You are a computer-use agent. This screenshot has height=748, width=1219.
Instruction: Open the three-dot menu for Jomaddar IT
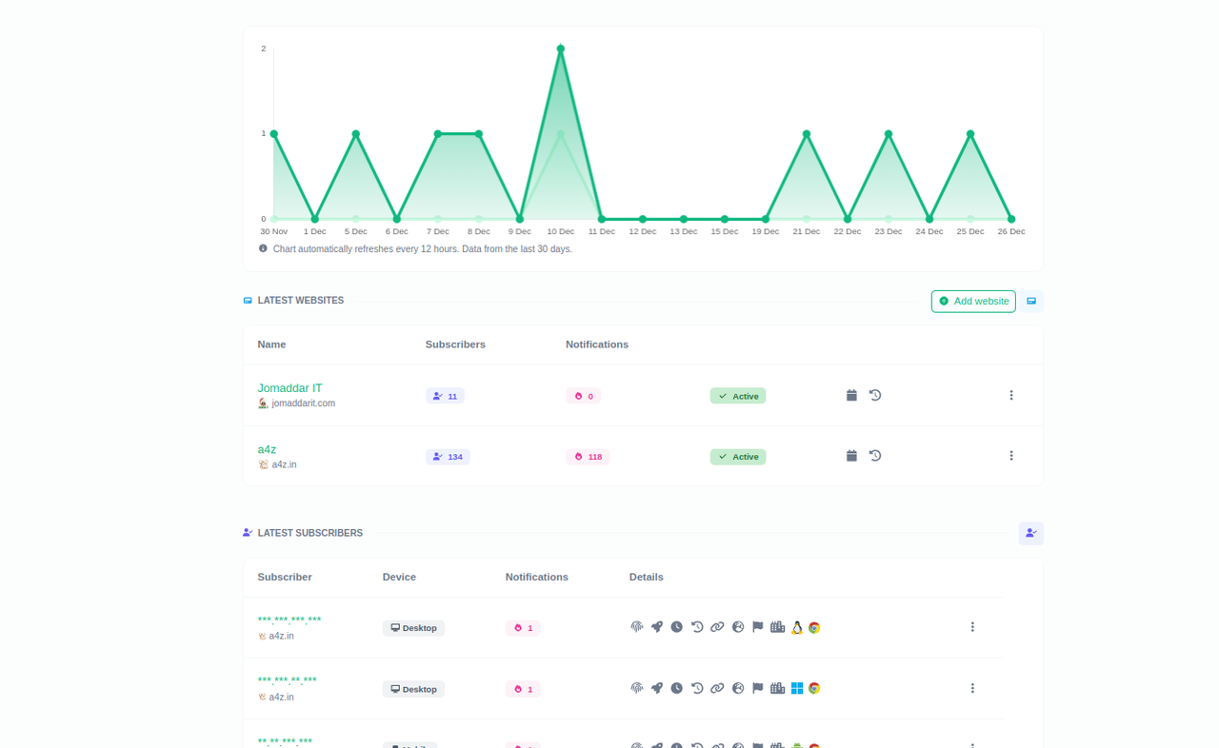point(1011,395)
